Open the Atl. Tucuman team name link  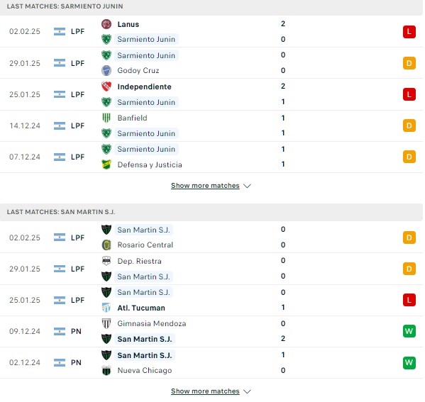(x=141, y=308)
